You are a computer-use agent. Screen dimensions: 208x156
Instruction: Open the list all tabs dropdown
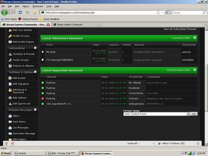click(206, 24)
